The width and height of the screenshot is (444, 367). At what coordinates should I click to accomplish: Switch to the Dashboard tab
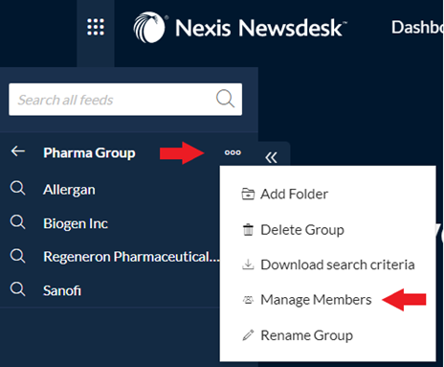point(417,28)
